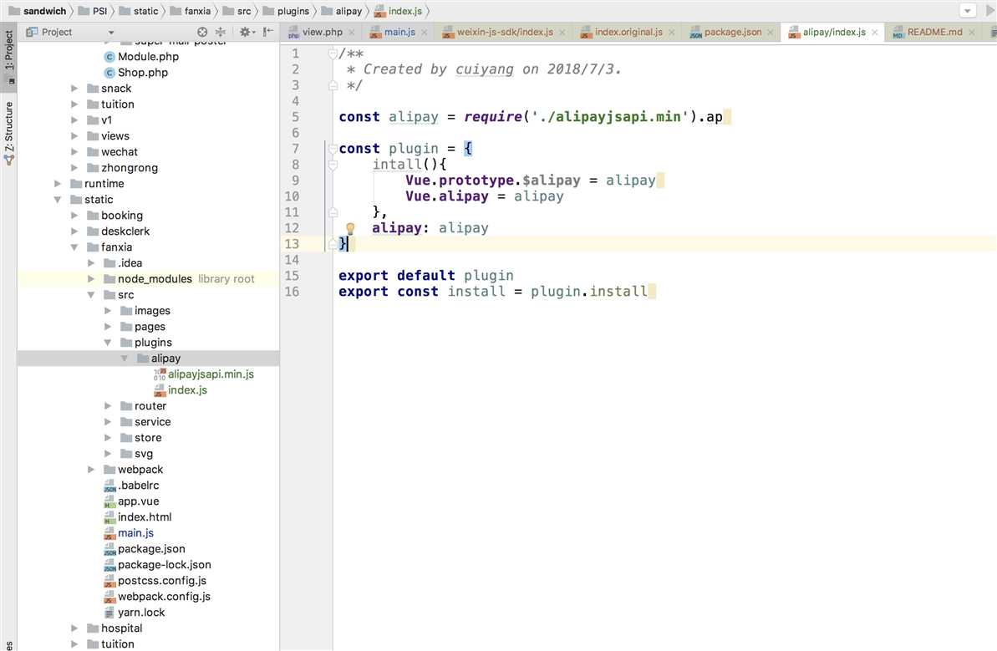Click the plugins breadcrumb in the navigation bar
This screenshot has height=651, width=997.
click(292, 11)
